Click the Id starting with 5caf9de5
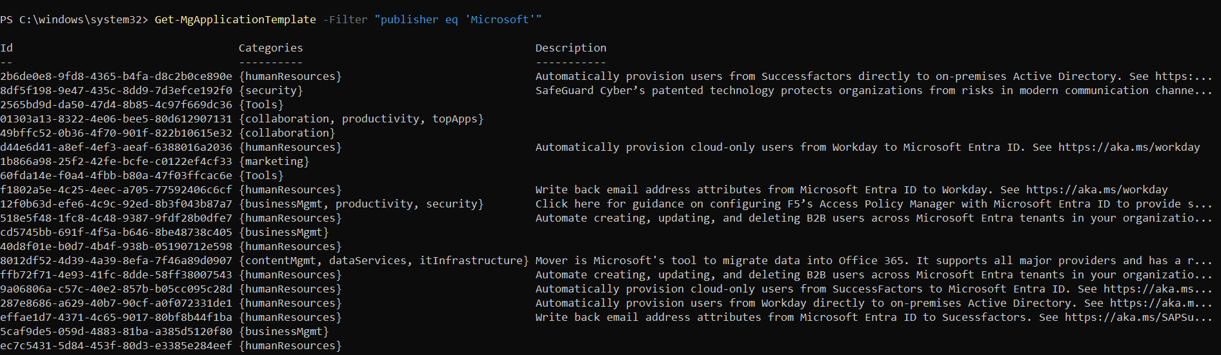1221x355 pixels. [116, 331]
